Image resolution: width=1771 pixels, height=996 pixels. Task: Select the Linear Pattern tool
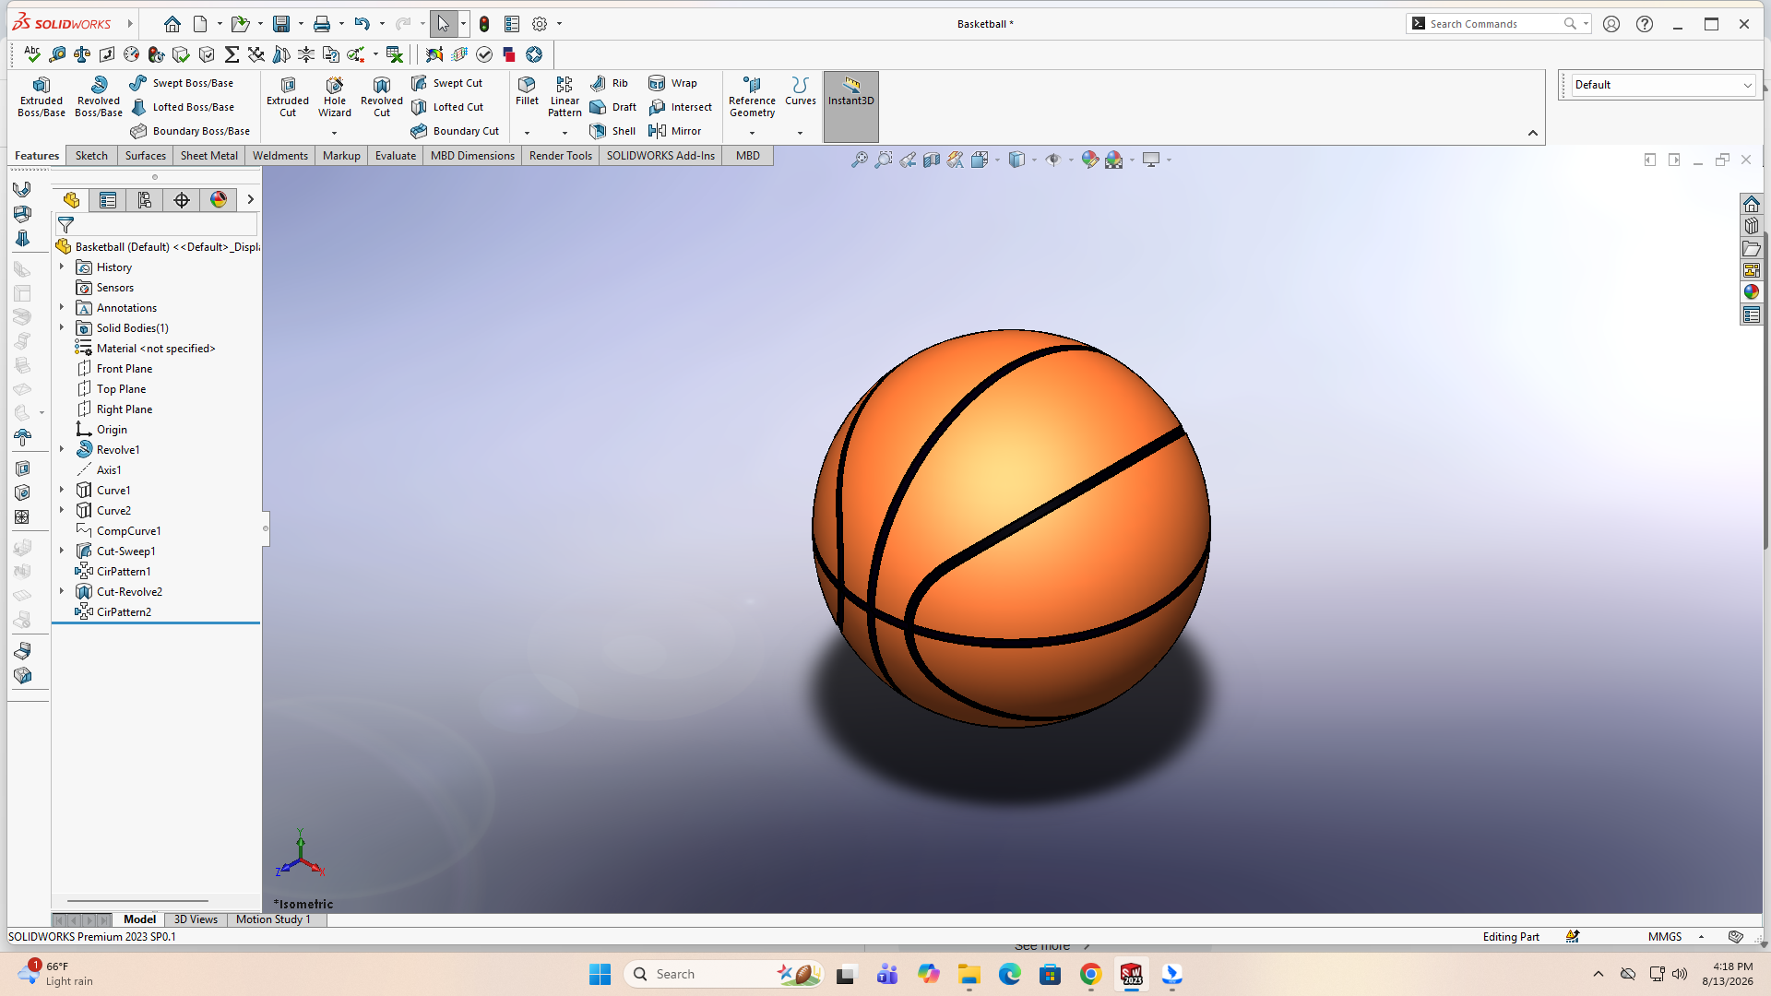coord(565,97)
